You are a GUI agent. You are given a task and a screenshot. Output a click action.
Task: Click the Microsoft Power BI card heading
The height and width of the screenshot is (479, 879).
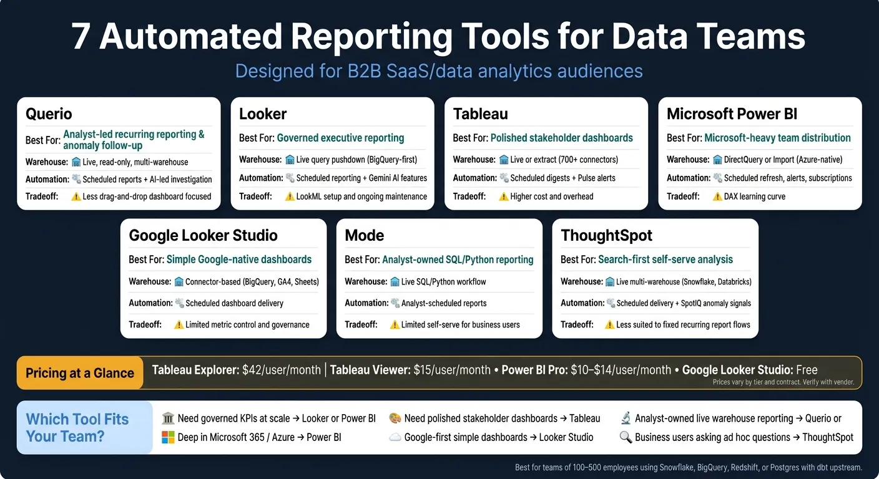coord(732,114)
